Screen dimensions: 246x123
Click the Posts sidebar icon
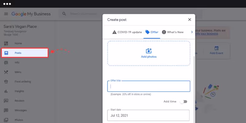[x=6, y=53]
